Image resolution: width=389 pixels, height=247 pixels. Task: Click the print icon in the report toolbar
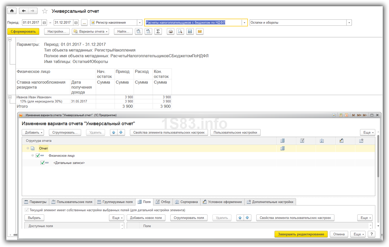click(x=170, y=32)
